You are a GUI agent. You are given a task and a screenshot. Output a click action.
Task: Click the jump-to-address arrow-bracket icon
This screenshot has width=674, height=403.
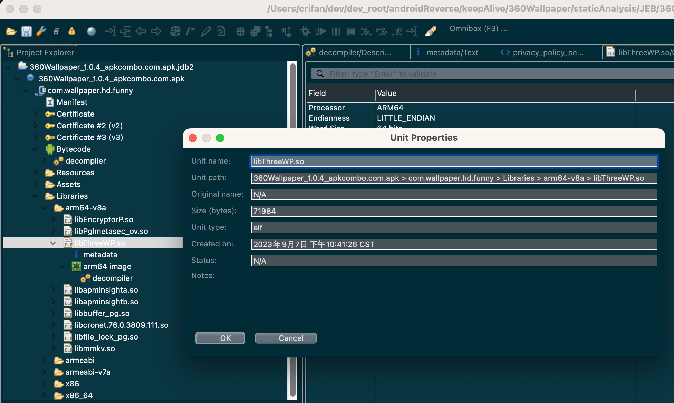tap(110, 31)
